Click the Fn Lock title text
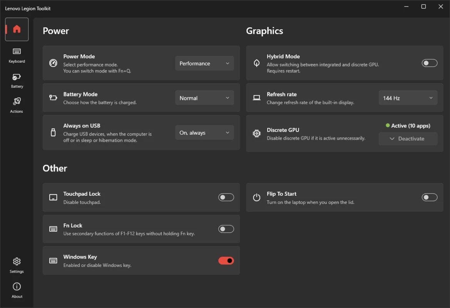 [73, 226]
